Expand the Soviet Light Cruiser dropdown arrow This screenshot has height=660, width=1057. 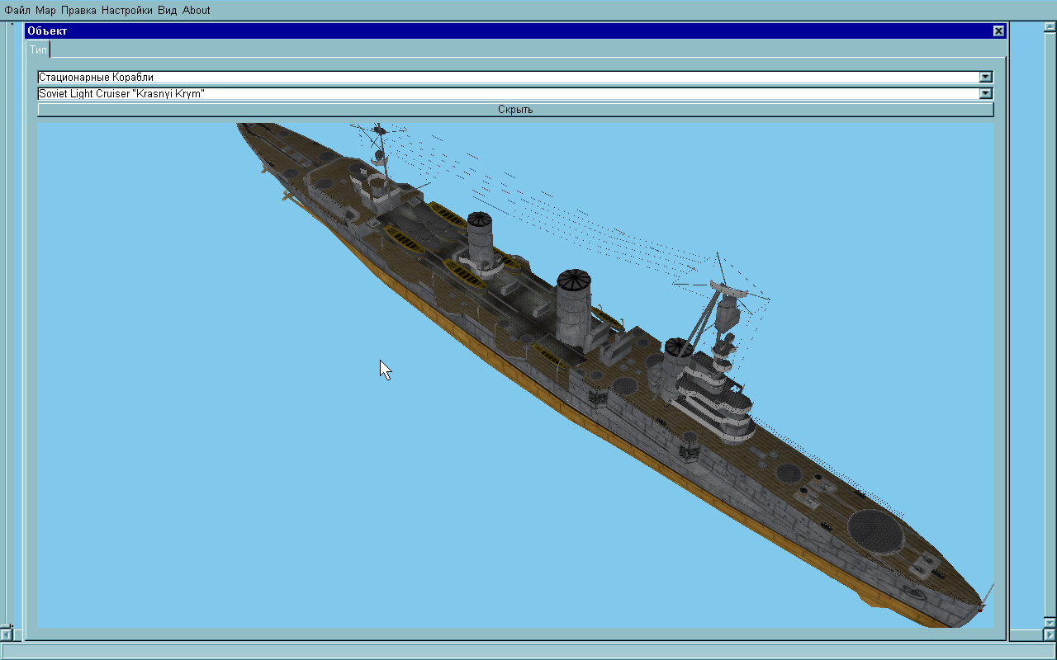pyautogui.click(x=985, y=93)
